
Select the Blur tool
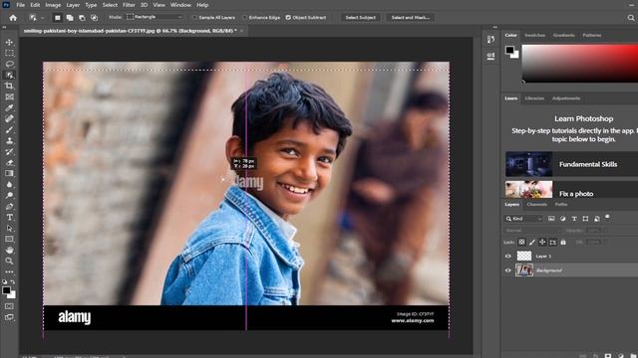pos(9,185)
